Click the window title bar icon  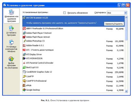click(x=5, y=5)
